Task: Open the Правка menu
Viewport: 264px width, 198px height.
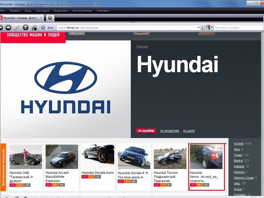Action: [x=15, y=11]
